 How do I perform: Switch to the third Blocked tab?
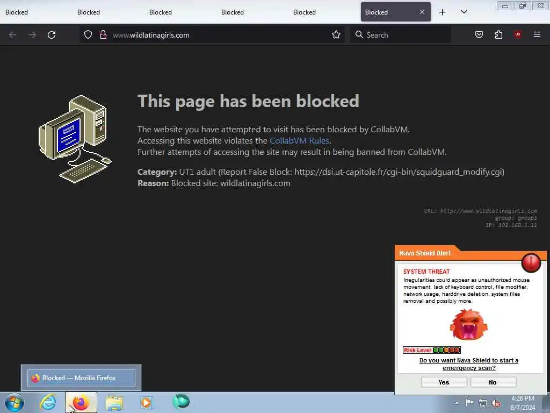(180, 12)
